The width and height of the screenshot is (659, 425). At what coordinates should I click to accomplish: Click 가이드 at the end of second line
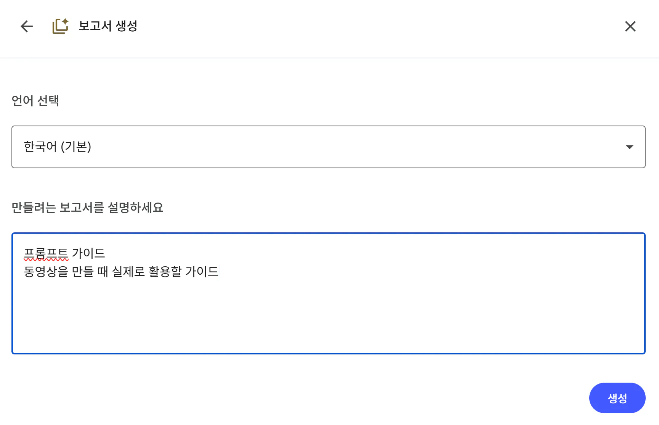tap(202, 272)
